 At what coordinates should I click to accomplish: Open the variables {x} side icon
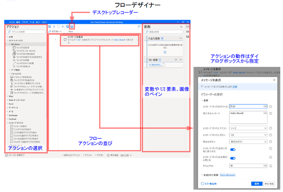point(188,26)
